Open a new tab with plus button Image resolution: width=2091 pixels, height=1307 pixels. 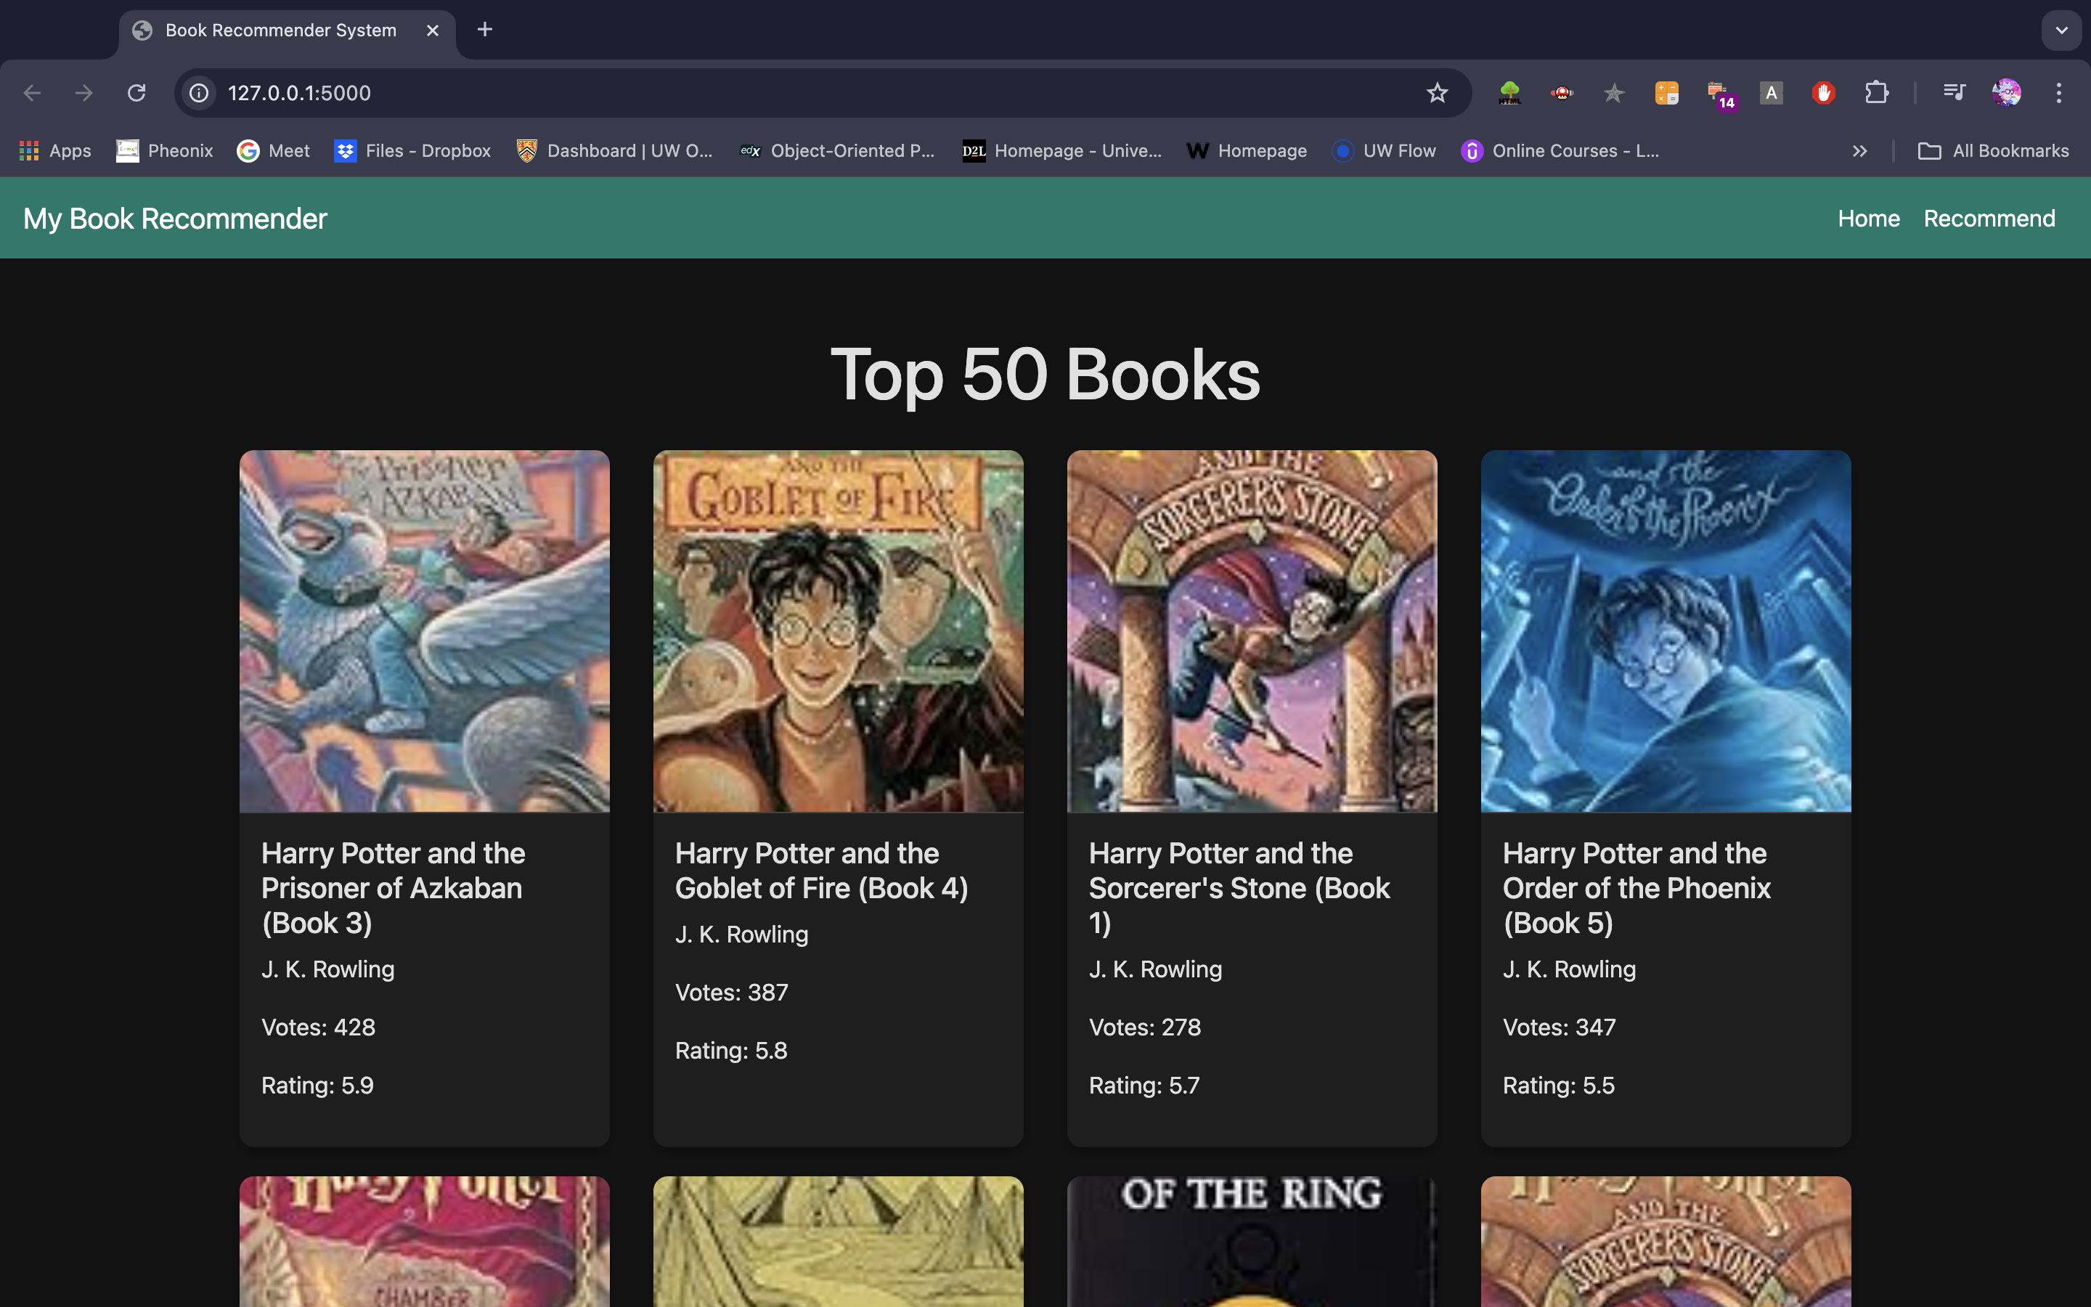click(485, 29)
